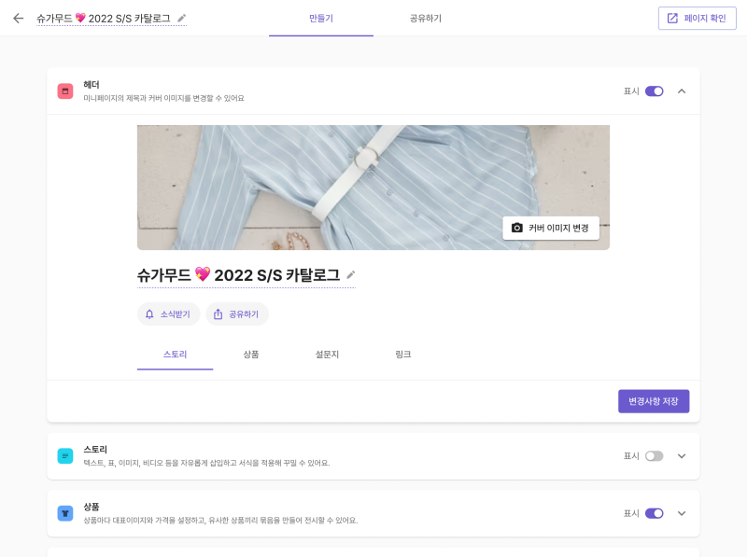
Task: Click the cyan 스토리 section icon
Action: click(x=65, y=456)
